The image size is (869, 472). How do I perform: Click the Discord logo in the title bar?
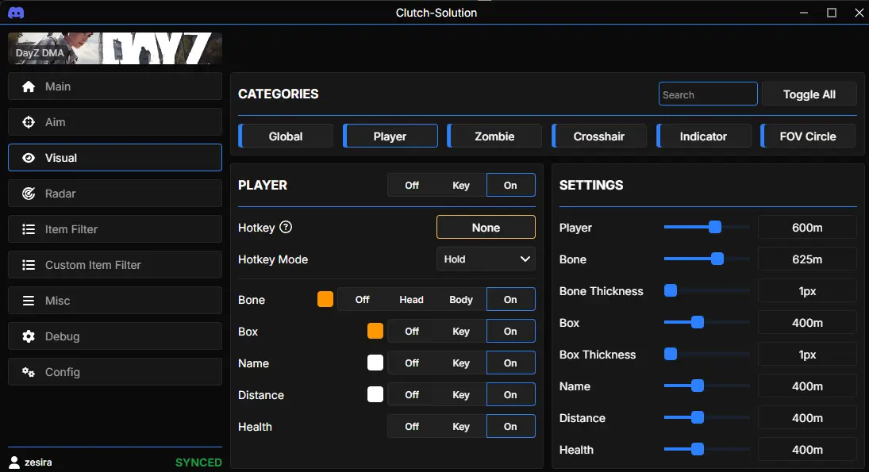(x=16, y=13)
